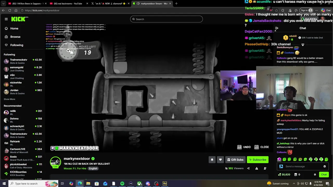Viewport: 333px width, 187px height.
Task: Click the browser home icon
Action: (16, 10)
